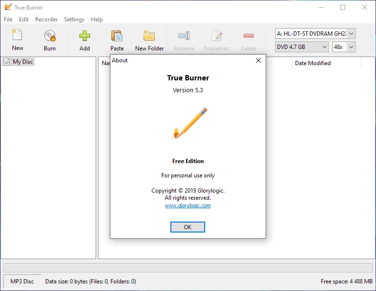
Task: Click the red Delete toolbar icon
Action: pos(248,36)
